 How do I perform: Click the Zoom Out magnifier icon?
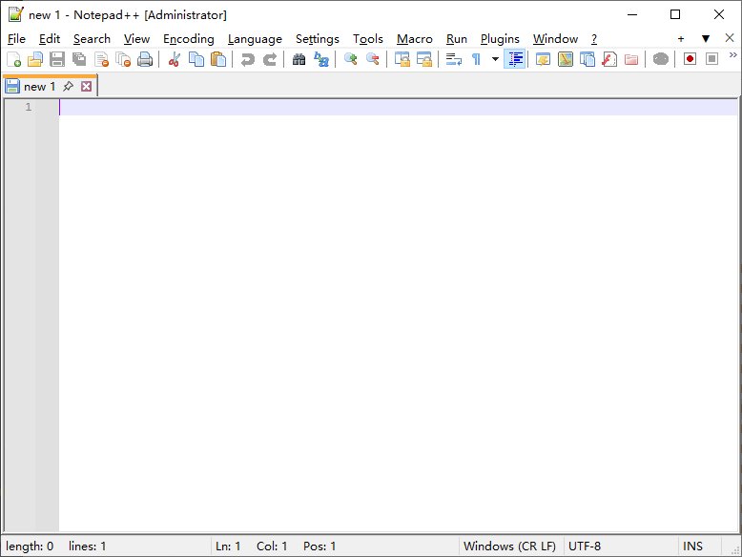pos(372,60)
